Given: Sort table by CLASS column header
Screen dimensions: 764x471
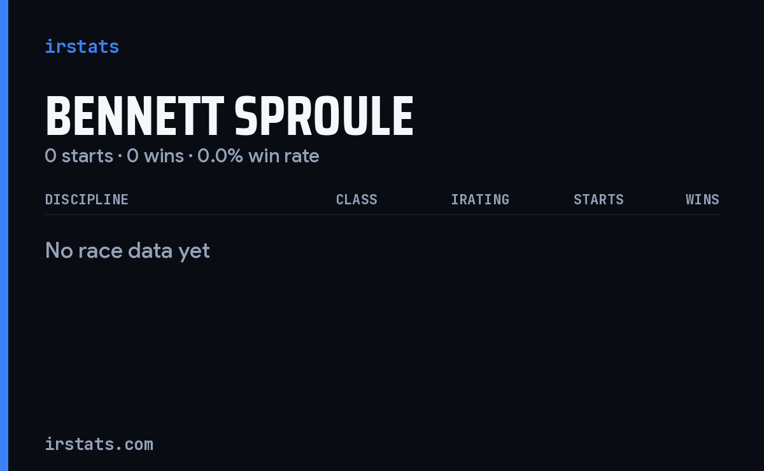Looking at the screenshot, I should click(357, 199).
